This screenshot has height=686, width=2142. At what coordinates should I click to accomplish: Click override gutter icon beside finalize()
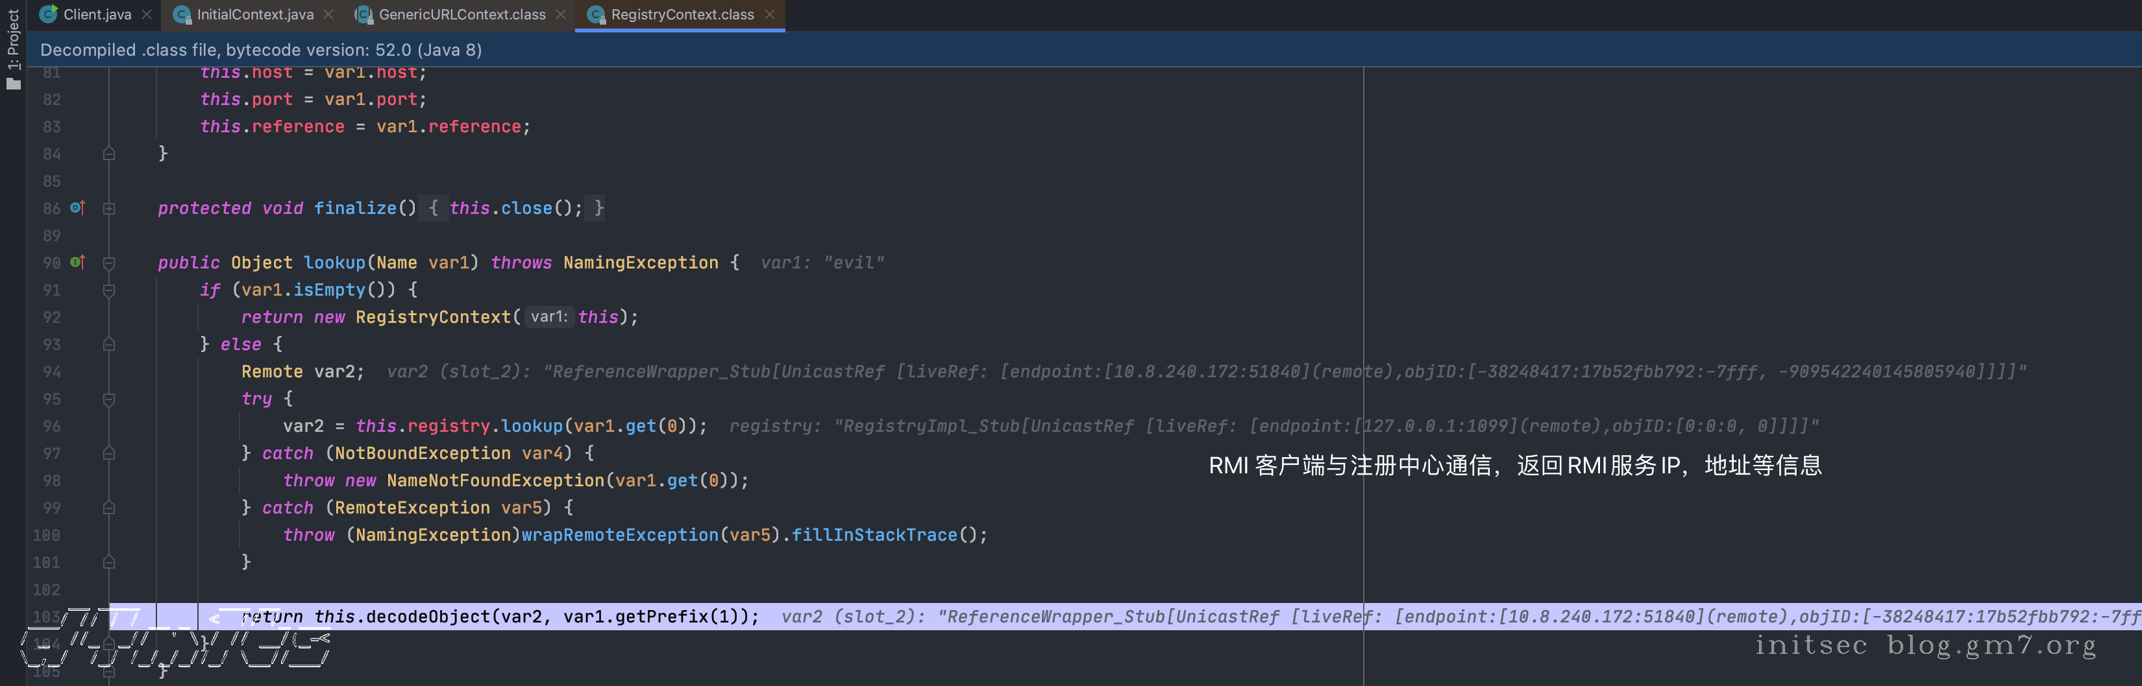[x=77, y=207]
